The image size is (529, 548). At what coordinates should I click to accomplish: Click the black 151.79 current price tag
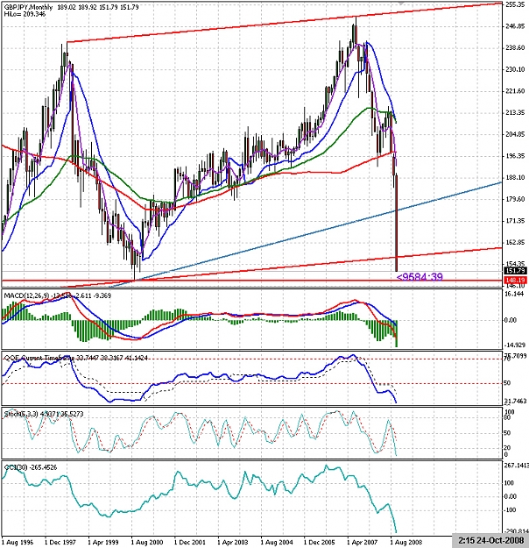516,271
